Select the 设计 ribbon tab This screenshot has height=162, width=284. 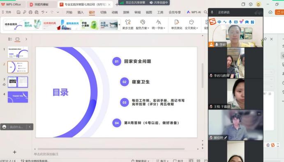click(92, 12)
